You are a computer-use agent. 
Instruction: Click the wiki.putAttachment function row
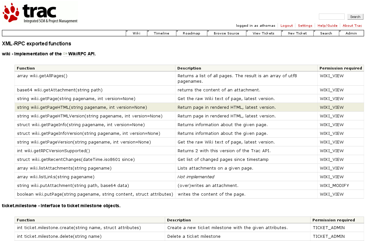[73, 185]
